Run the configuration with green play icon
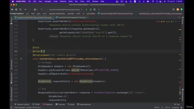The height and width of the screenshot is (109, 194). click(x=86, y=9)
